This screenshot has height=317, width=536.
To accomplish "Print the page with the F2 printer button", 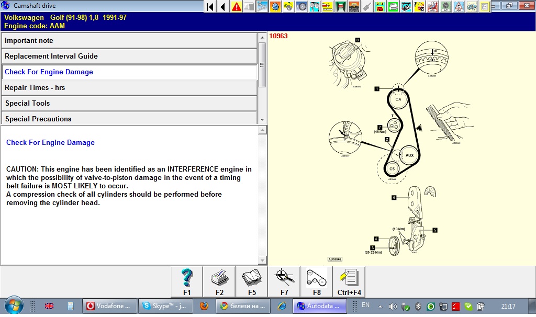I will (219, 281).
